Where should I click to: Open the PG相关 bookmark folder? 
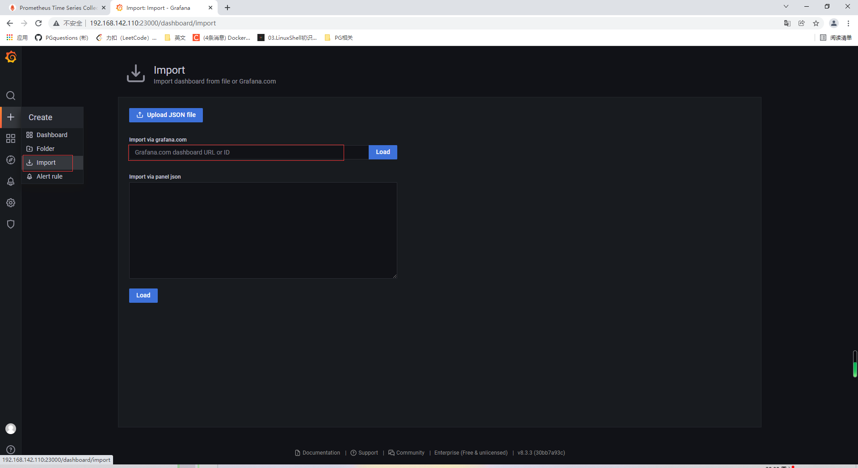(x=339, y=38)
